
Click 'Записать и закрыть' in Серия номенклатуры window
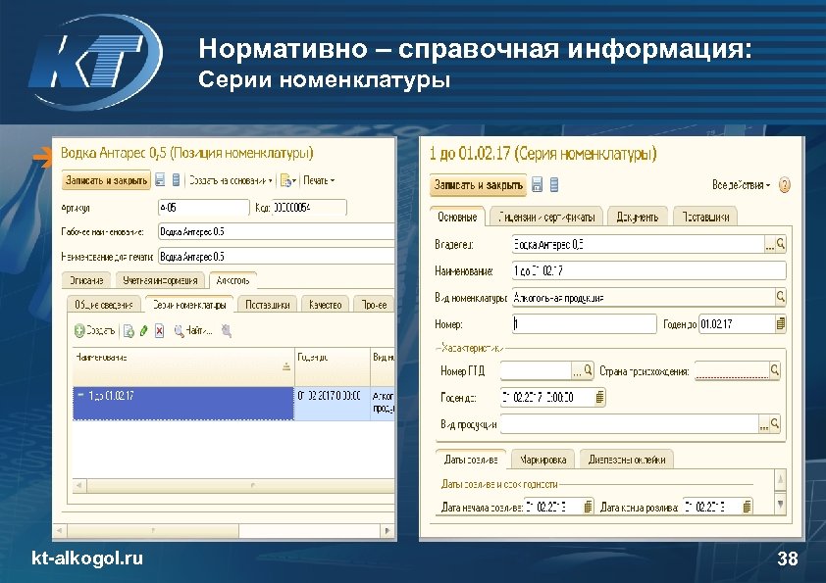pos(478,185)
